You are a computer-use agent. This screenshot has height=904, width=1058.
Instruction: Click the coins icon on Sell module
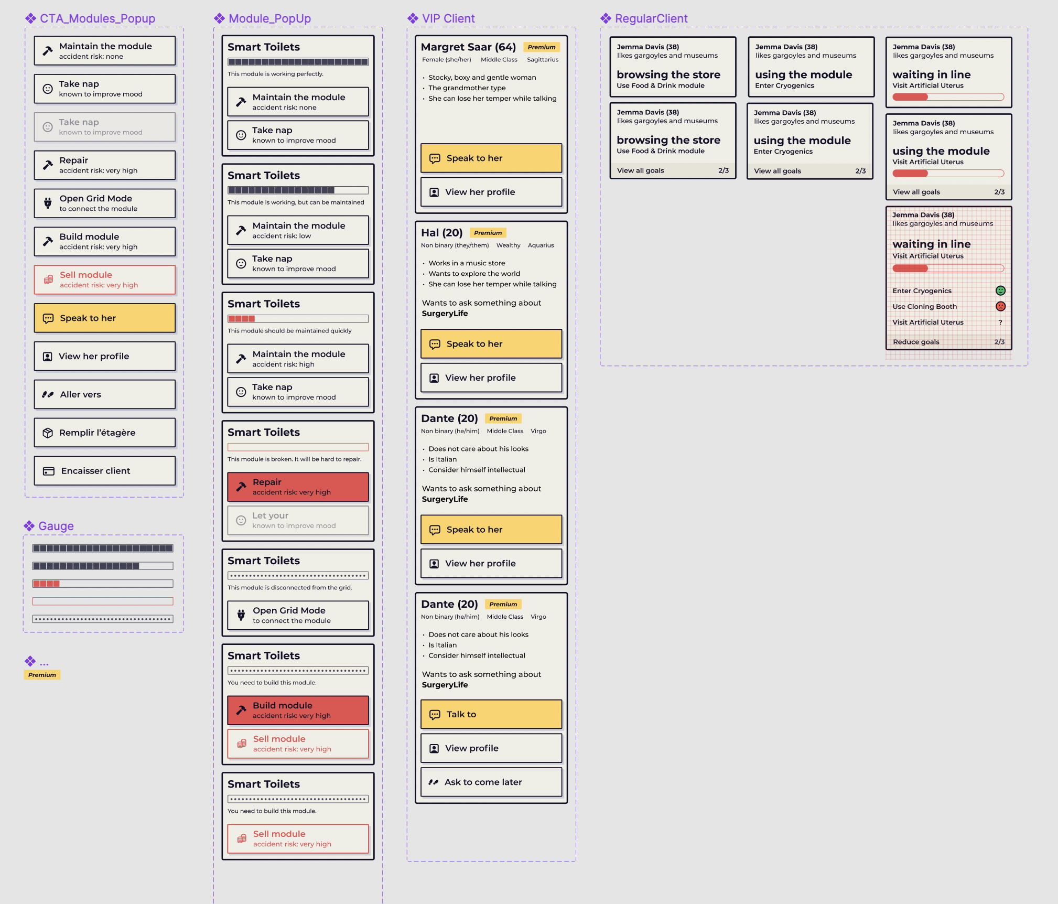48,279
